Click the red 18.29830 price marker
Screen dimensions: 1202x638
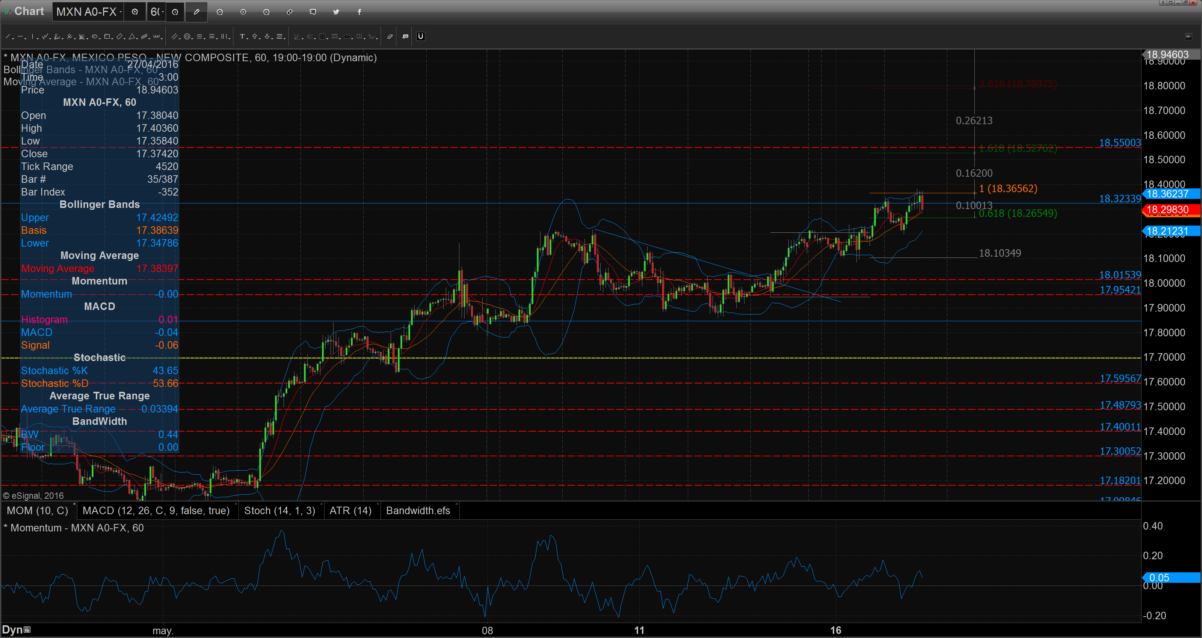pyautogui.click(x=1171, y=210)
